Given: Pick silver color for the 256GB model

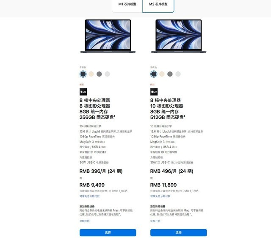Looking at the screenshot, I should point(107,74).
